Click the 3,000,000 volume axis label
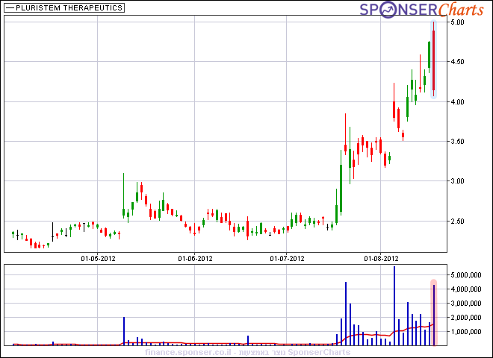Image resolution: width=493 pixels, height=358 pixels. [468, 304]
